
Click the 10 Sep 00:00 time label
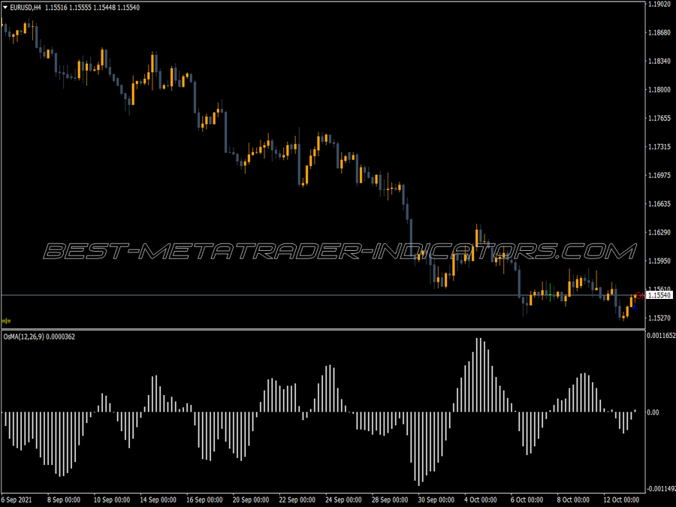click(112, 499)
